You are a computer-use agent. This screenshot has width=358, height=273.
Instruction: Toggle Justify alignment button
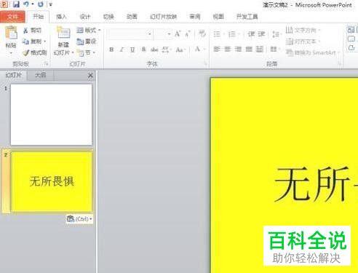pyautogui.click(x=249, y=50)
